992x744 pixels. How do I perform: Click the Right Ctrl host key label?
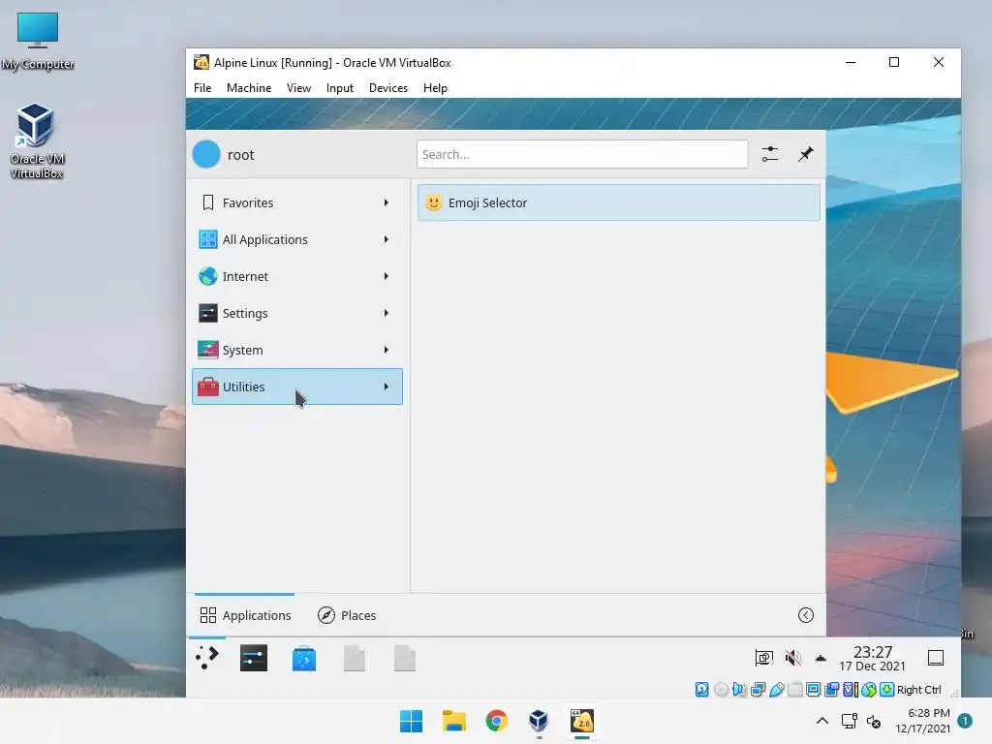tap(918, 690)
